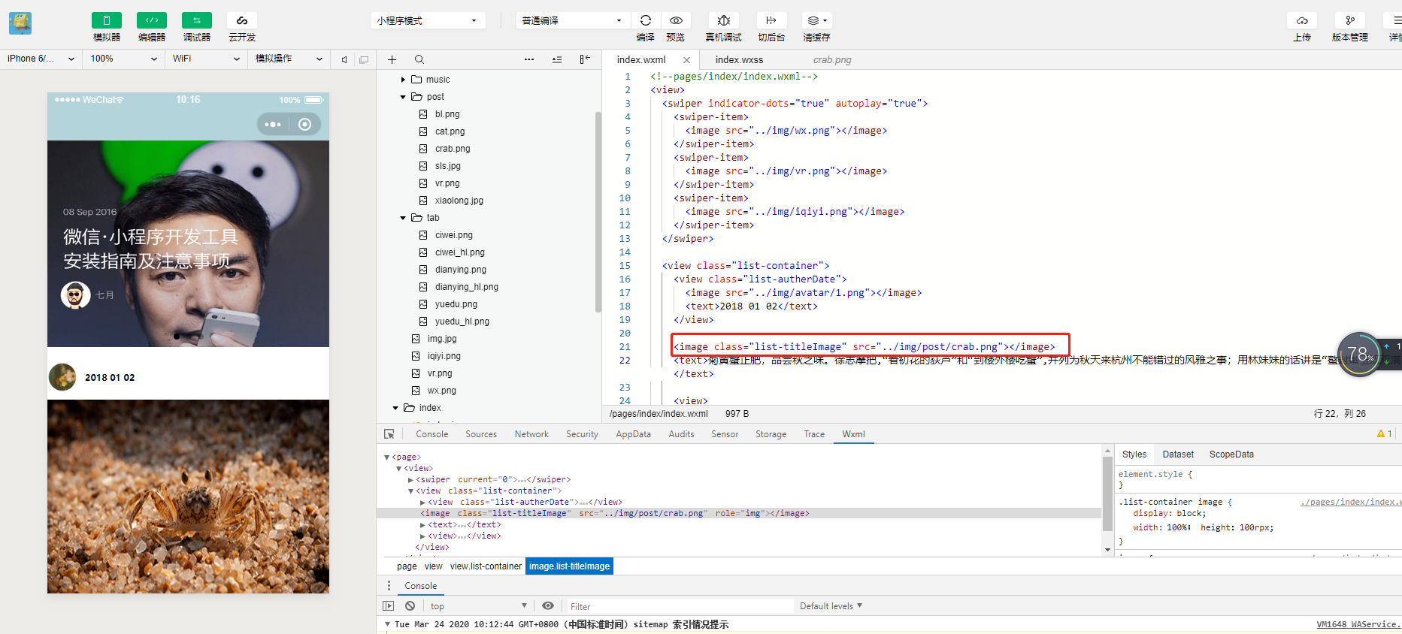The image size is (1402, 634).
Task: Click the search icon in file tree
Action: pyautogui.click(x=419, y=59)
